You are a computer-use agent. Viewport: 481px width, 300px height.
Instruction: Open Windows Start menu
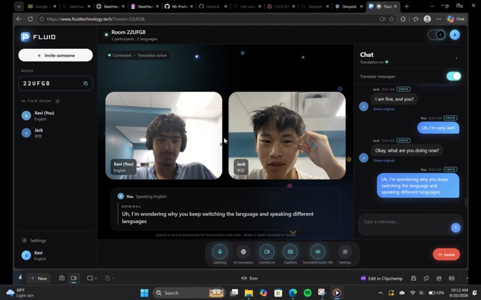click(x=144, y=293)
